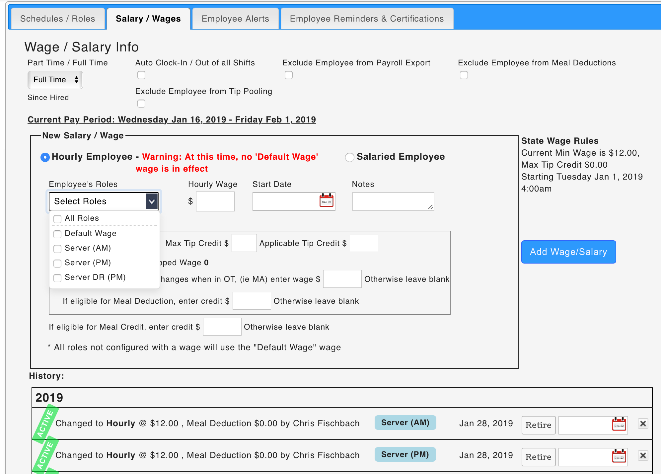
Task: Delete the Server (PM) wage entry
Action: tap(643, 455)
